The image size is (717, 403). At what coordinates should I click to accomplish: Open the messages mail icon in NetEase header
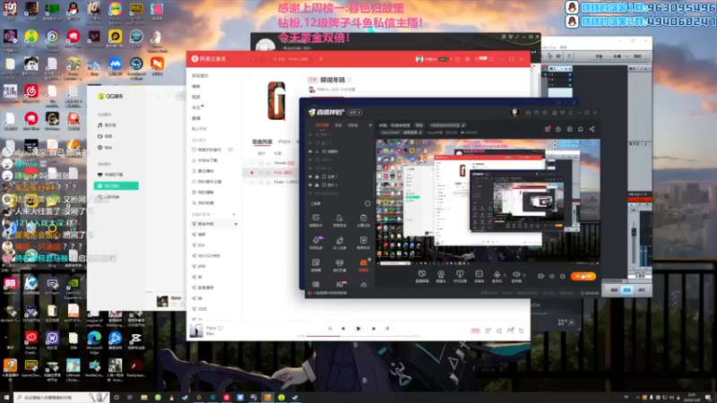point(478,59)
